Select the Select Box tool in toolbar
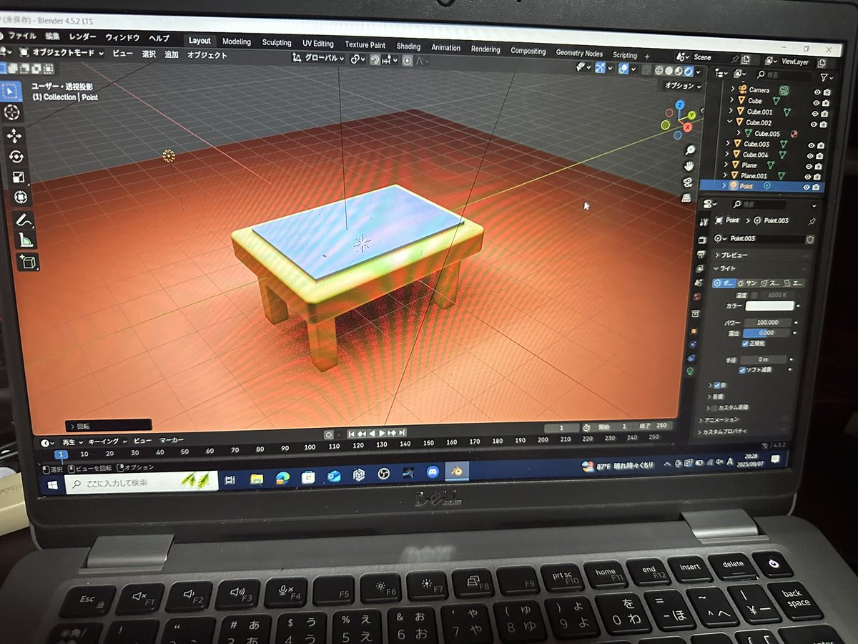 (12, 92)
